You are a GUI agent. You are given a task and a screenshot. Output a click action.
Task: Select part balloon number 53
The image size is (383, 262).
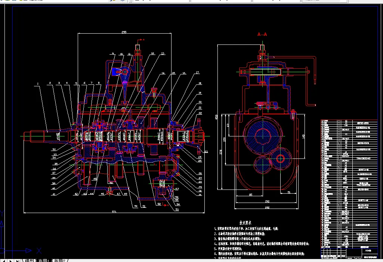pos(177,209)
